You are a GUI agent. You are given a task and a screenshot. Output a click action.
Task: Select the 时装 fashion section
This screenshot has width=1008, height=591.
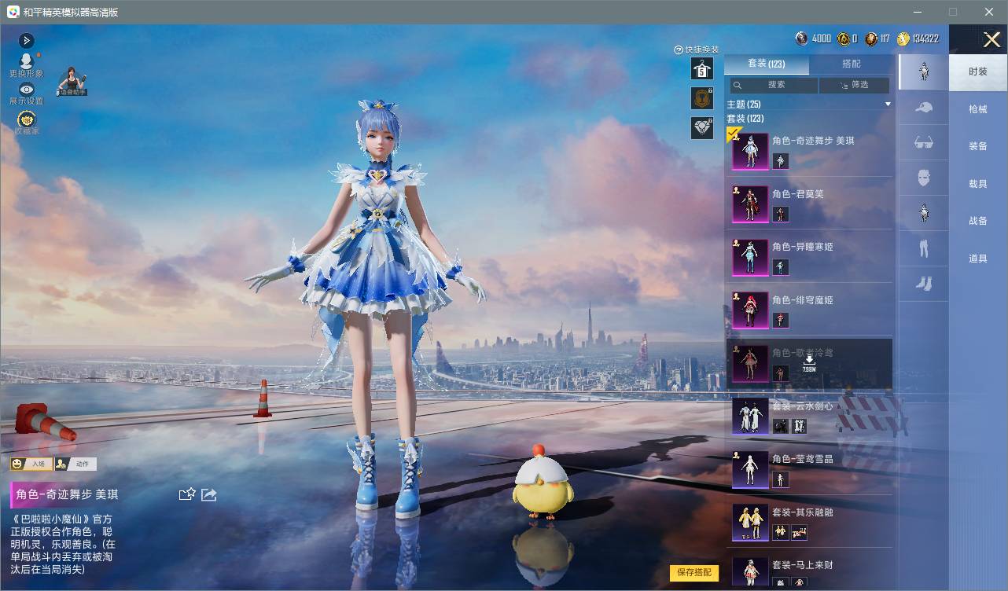[x=978, y=72]
